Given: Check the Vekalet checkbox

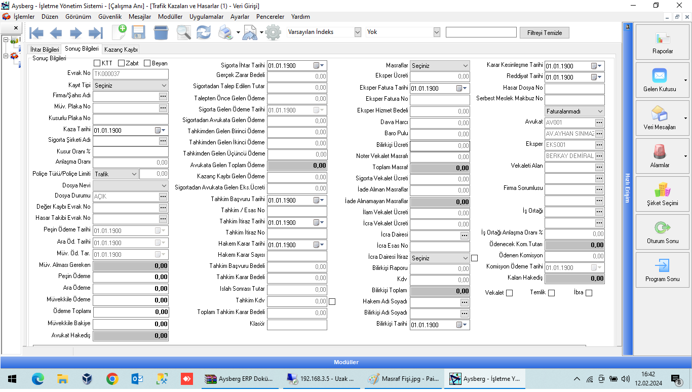Looking at the screenshot, I should click(509, 293).
